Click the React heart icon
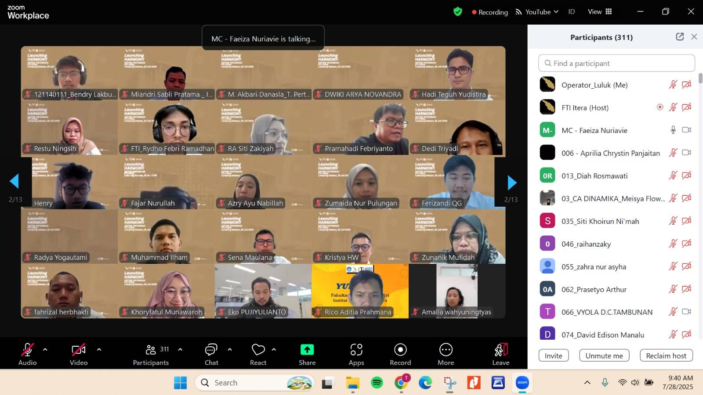 pos(258,350)
